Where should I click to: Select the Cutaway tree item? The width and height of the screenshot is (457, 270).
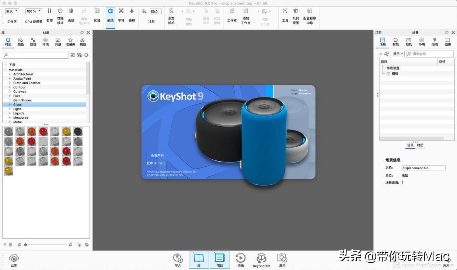20,91
